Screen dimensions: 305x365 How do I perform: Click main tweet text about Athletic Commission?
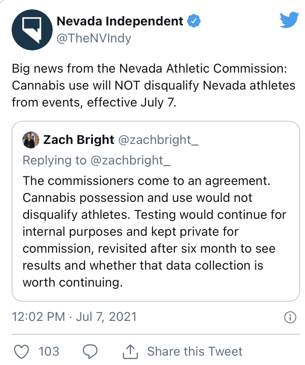(x=154, y=86)
